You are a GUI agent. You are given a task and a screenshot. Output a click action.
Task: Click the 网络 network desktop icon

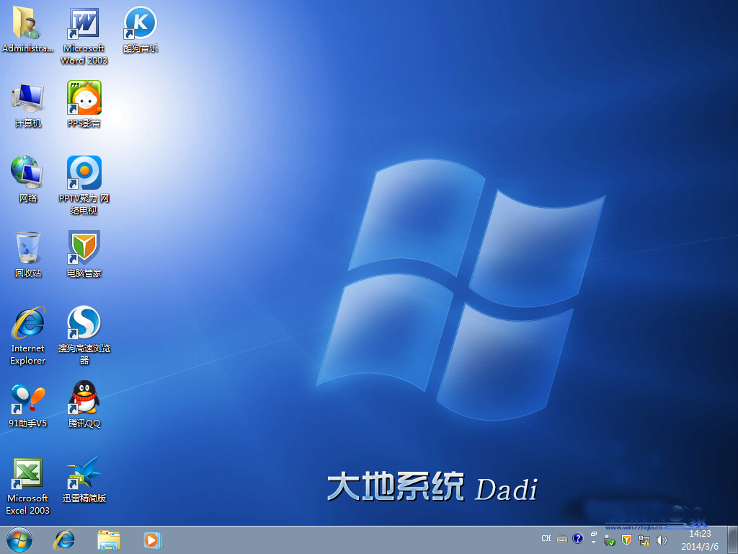point(27,173)
